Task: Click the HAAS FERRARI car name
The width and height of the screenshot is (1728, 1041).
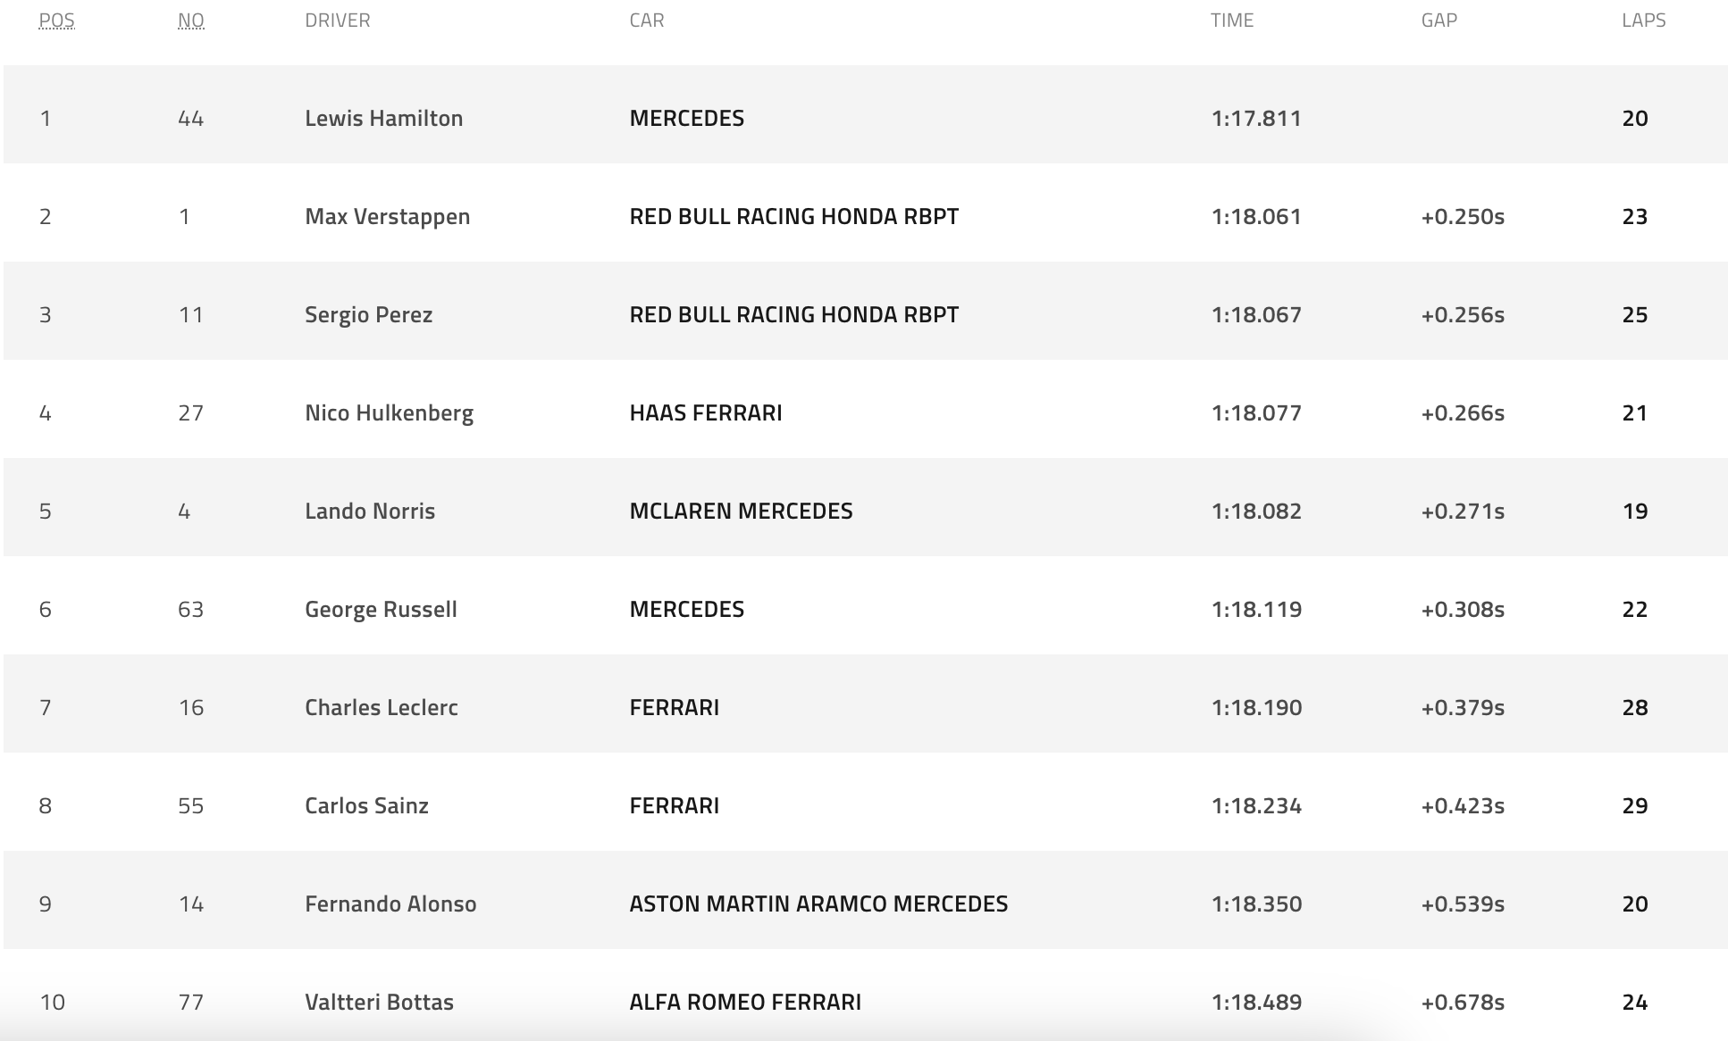Action: 705,413
